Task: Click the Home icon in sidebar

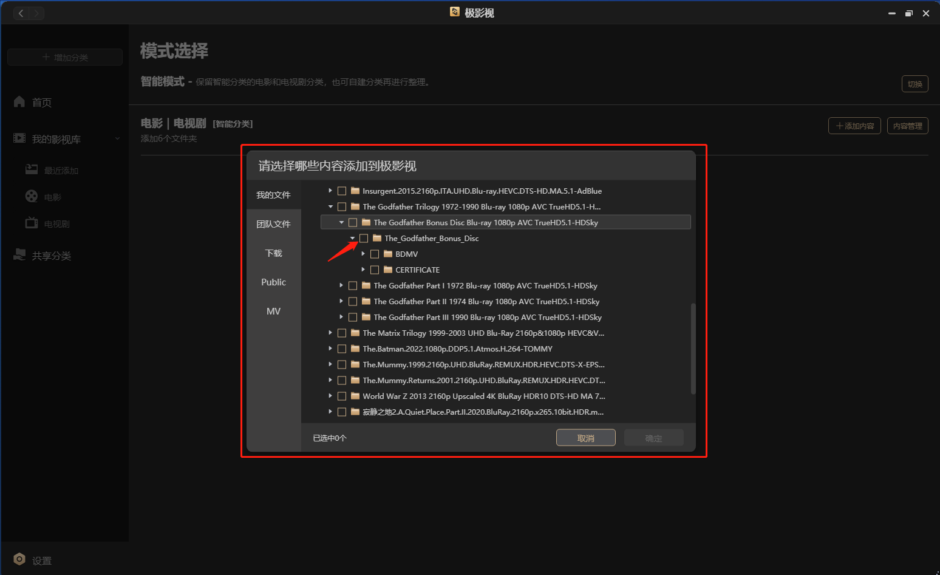Action: 19,102
